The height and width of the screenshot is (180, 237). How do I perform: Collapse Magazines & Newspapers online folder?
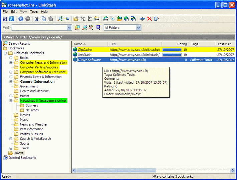point(11,101)
